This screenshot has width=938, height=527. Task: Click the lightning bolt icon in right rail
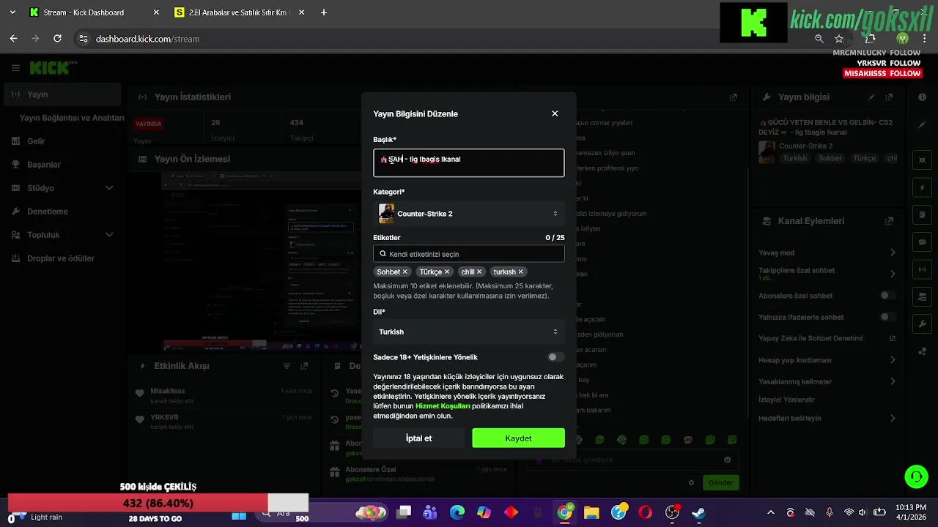(923, 187)
